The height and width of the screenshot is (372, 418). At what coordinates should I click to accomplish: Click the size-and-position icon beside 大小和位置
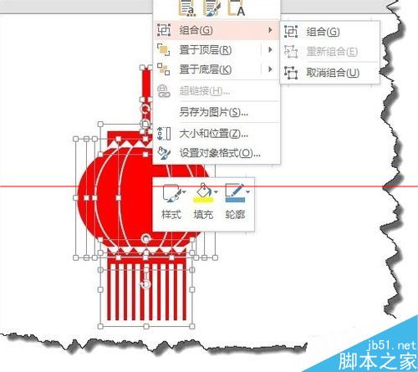tap(164, 134)
